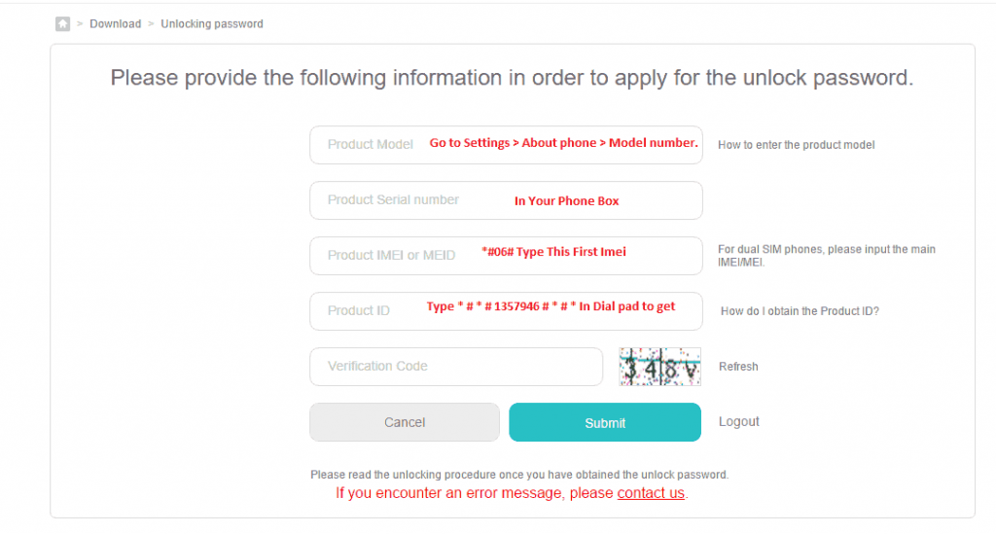This screenshot has height=534, width=996.
Task: Click the 'Please provide the following information' heading
Action: [512, 78]
